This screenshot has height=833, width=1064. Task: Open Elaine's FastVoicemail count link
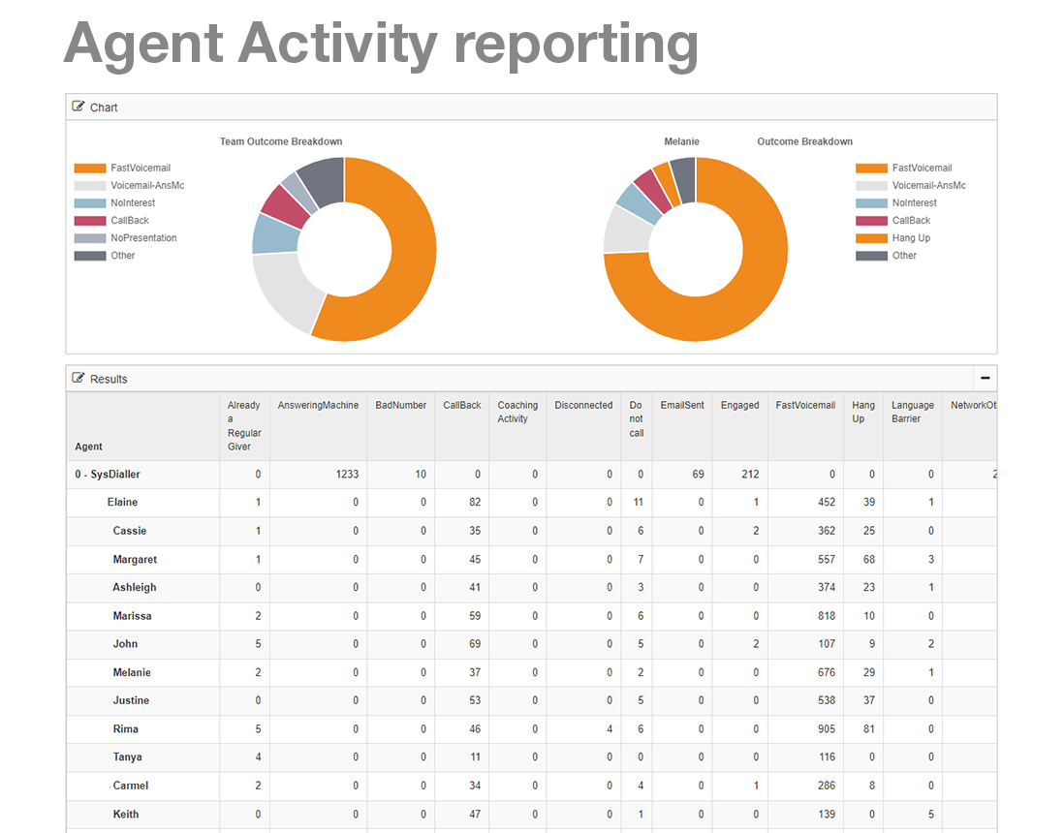point(828,502)
